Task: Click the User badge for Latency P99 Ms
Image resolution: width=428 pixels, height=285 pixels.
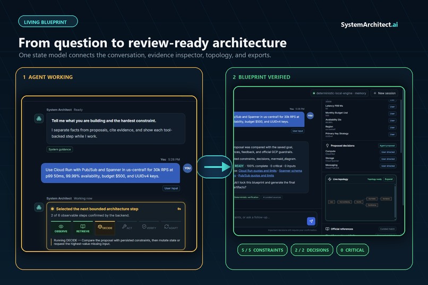Action: tap(392, 107)
